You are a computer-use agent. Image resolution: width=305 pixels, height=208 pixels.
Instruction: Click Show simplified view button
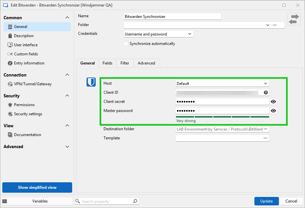pyautogui.click(x=37, y=187)
